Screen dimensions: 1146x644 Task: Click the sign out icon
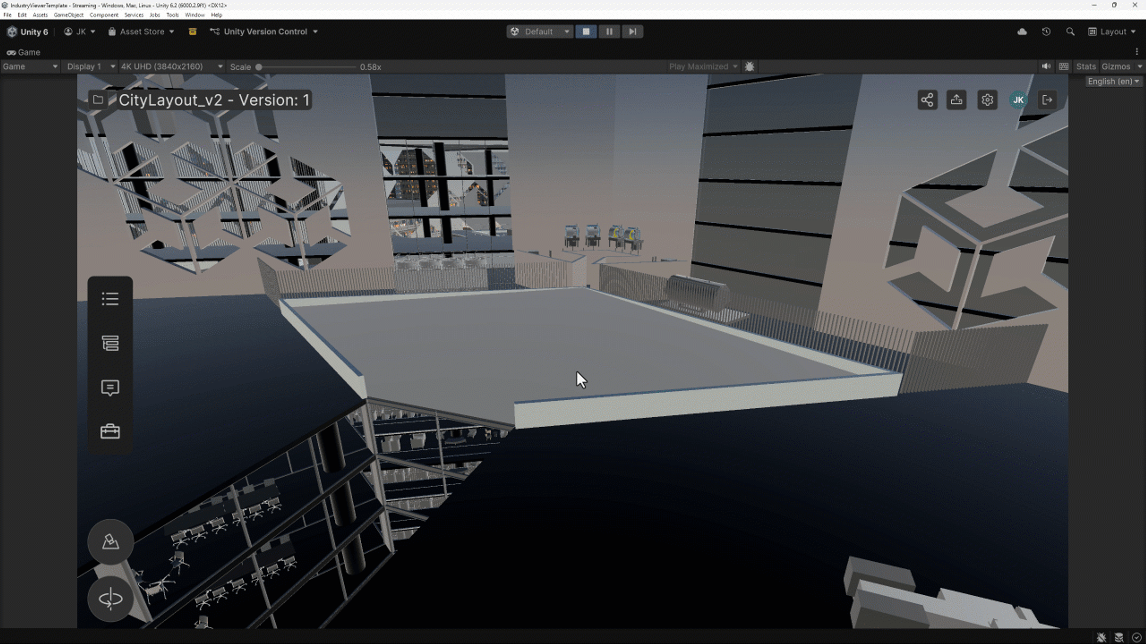tap(1047, 100)
